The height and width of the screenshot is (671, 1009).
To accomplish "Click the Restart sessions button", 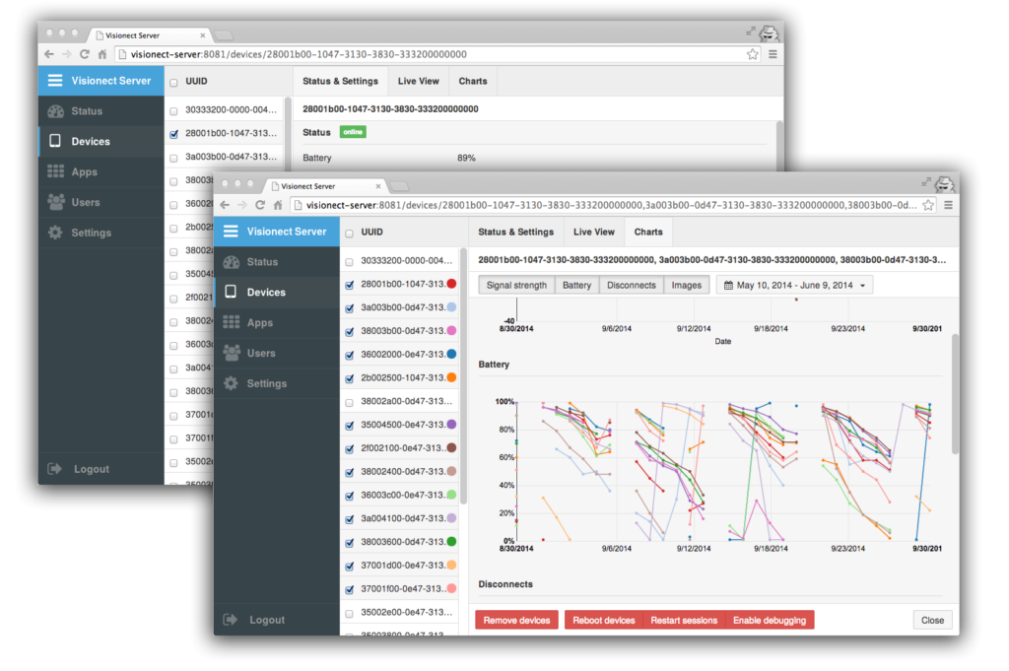I will click(684, 620).
